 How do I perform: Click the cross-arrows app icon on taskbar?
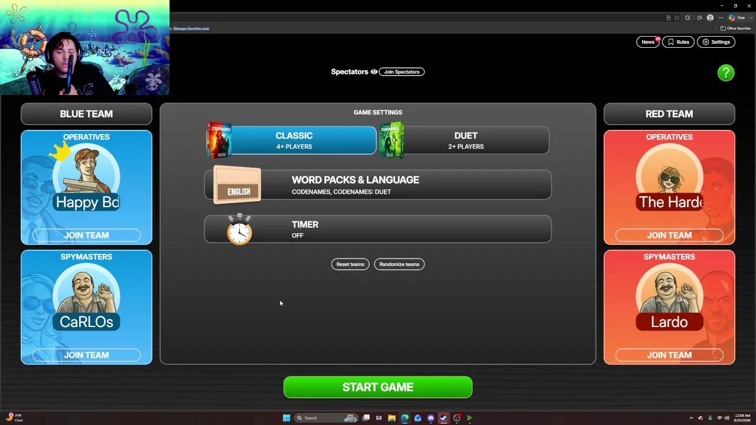click(x=379, y=418)
